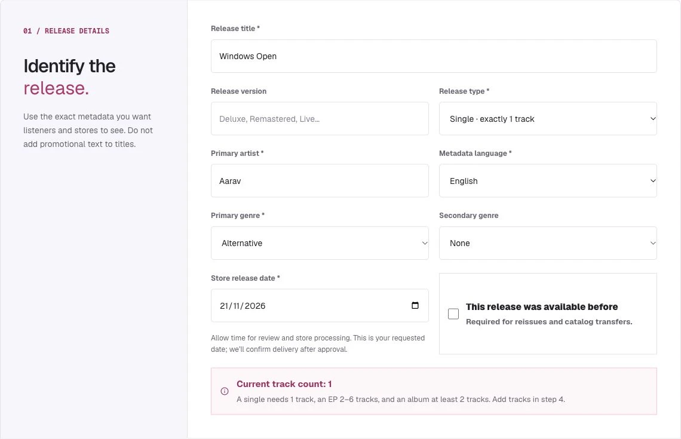681x439 pixels.
Task: Click the Release title field 'Windows Open'
Action: pos(434,56)
